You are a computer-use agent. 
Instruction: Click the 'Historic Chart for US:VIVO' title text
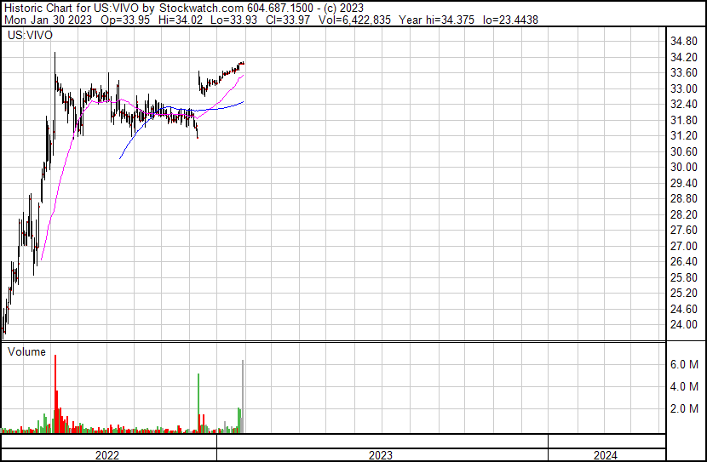click(73, 8)
